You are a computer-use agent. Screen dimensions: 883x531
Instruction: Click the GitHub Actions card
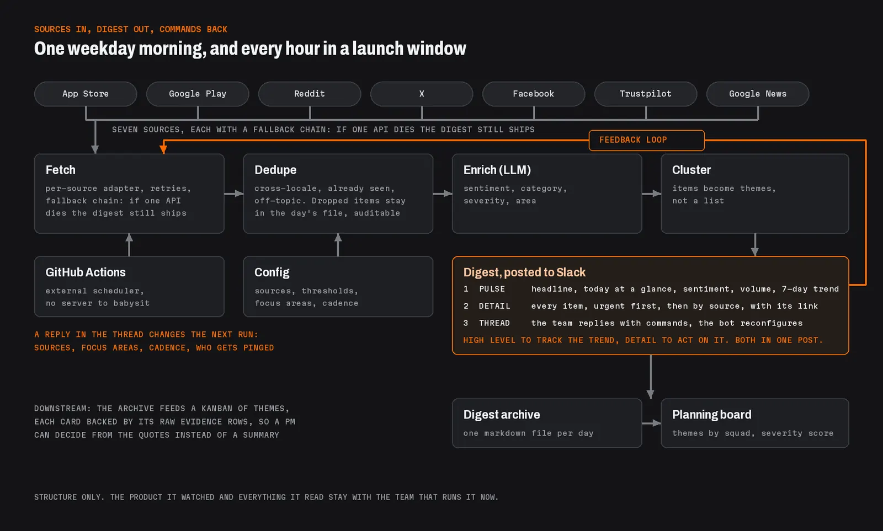pyautogui.click(x=129, y=287)
